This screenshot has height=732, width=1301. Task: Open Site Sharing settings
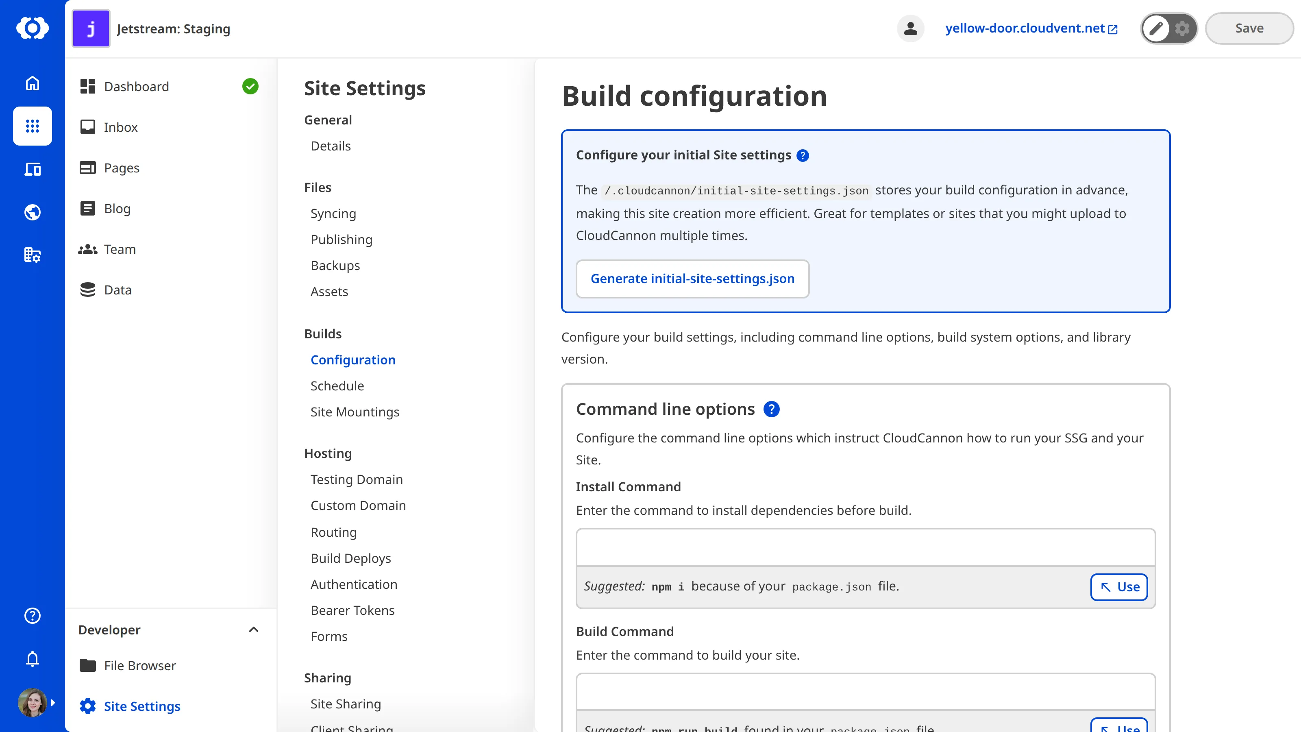click(346, 704)
